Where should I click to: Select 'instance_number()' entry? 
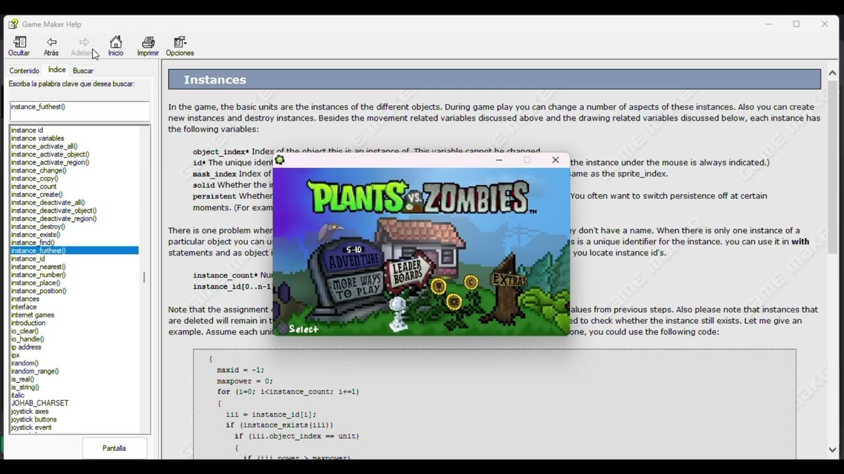click(x=38, y=275)
